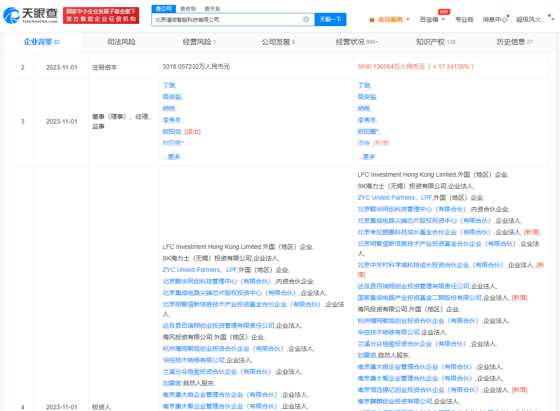The width and height of the screenshot is (560, 411).
Task: Open 高荣振 in the after-change column
Action: (367, 97)
